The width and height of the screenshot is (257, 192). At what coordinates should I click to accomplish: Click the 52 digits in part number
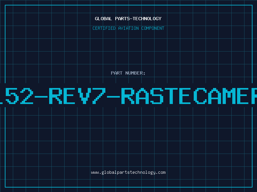pos(19,95)
